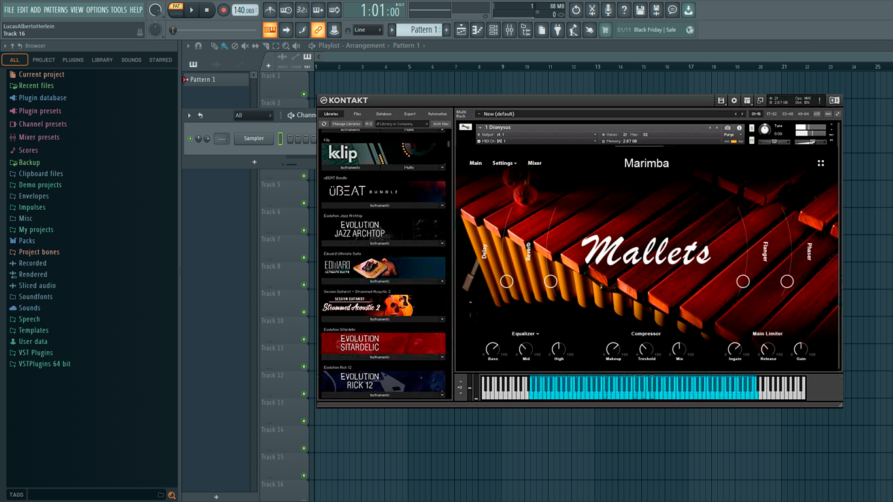893x502 pixels.
Task: Click the Manage Libraries button
Action: click(346, 124)
